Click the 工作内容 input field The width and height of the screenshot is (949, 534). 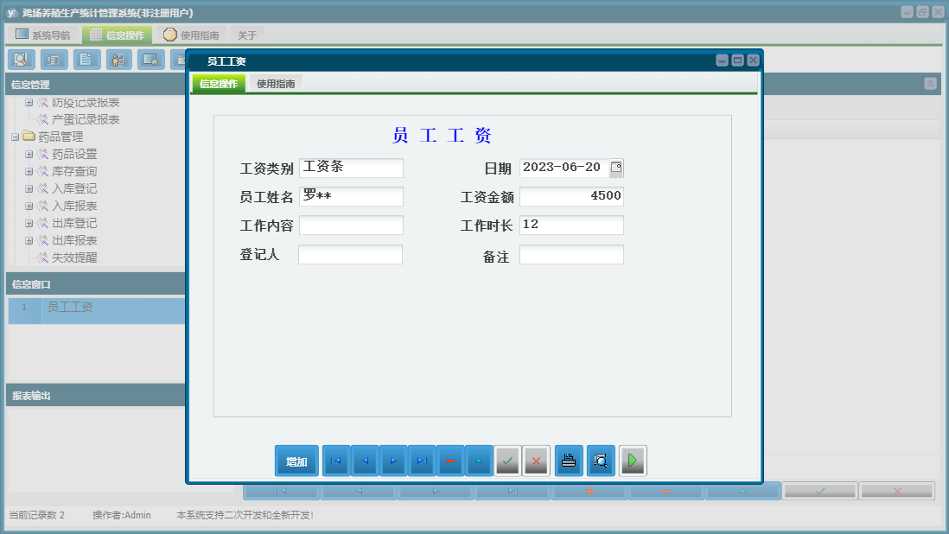coord(351,225)
